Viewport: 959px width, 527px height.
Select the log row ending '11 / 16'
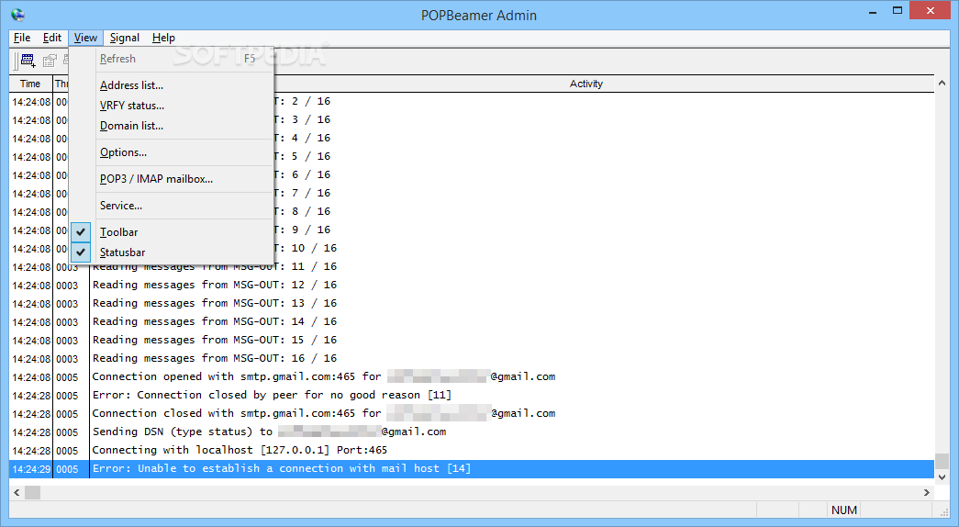tap(472, 267)
